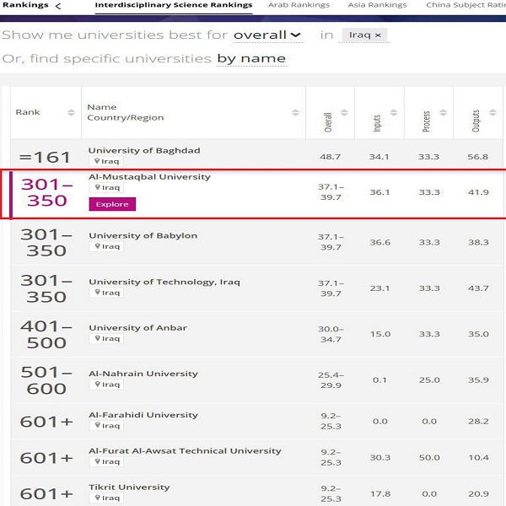Click Outputs column header label
Image resolution: width=506 pixels, height=506 pixels.
pos(476,121)
